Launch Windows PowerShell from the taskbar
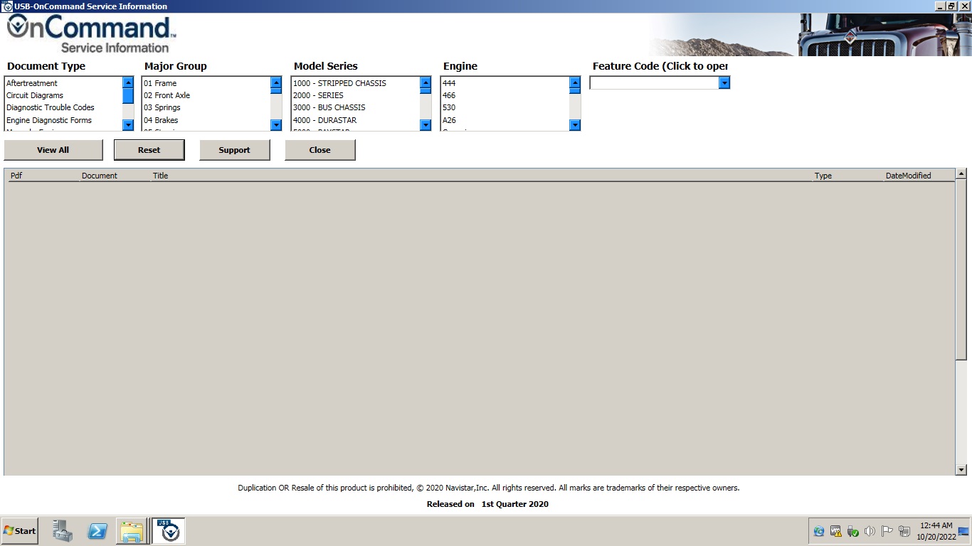Screen dimensions: 972x546 click(x=97, y=531)
